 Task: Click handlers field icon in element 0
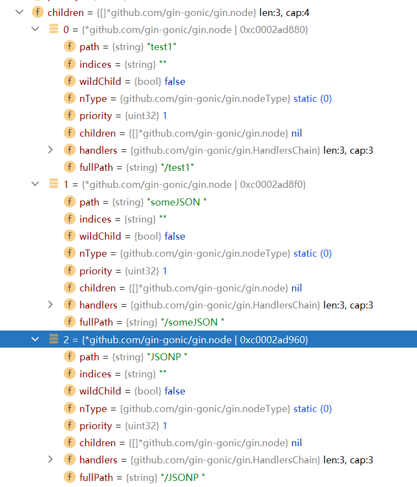tap(69, 150)
